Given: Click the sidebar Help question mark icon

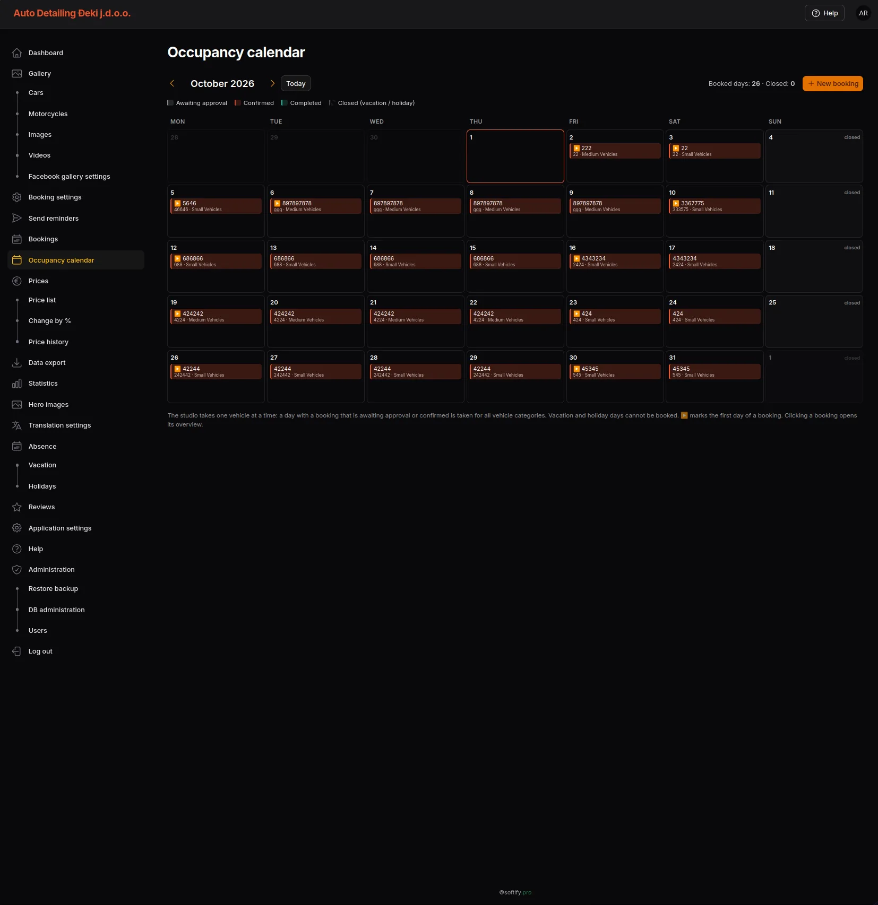Looking at the screenshot, I should [17, 549].
